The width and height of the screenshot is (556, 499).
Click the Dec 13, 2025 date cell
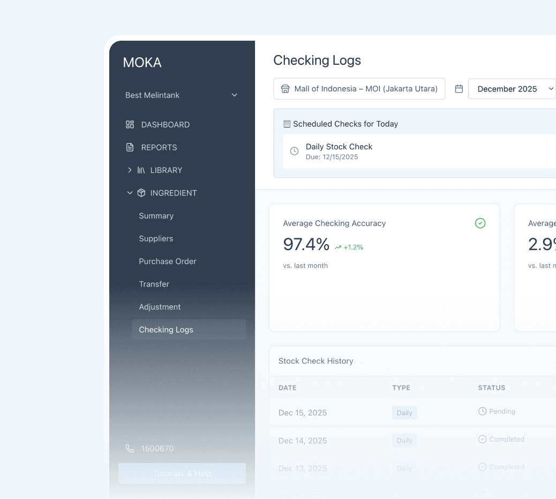coord(303,468)
